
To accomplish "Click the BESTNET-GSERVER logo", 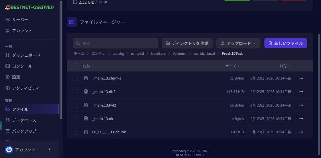I will tap(29, 7).
